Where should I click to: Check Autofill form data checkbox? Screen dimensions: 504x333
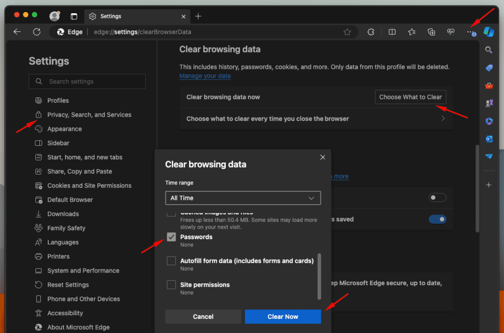[171, 261]
